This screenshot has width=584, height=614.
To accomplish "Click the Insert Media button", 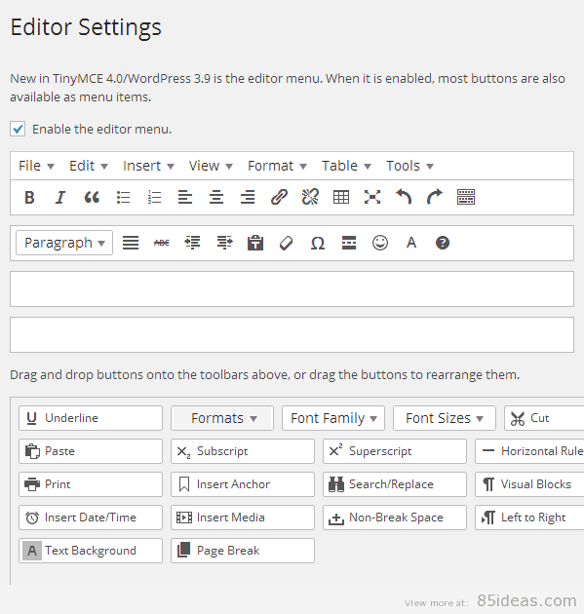I will pyautogui.click(x=243, y=518).
